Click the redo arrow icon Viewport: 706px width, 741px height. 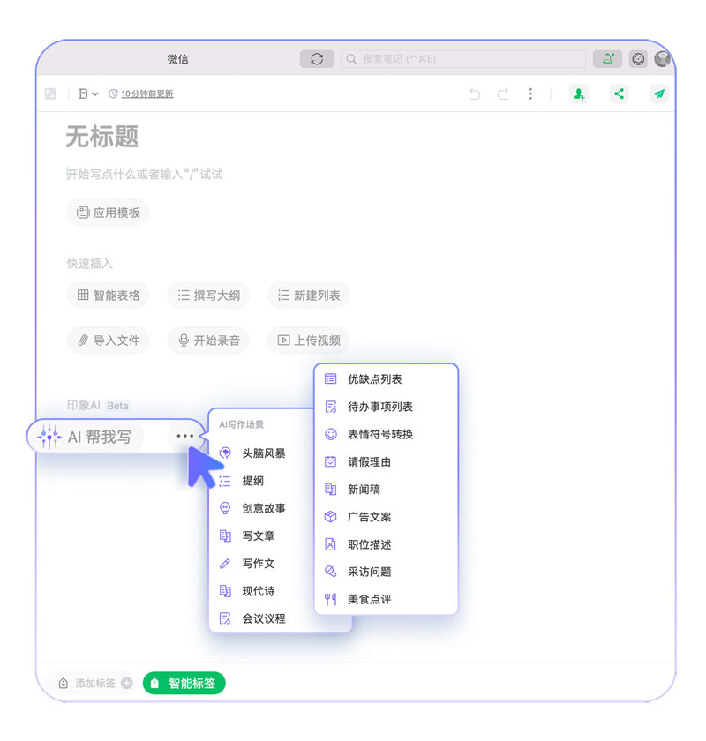coord(503,94)
